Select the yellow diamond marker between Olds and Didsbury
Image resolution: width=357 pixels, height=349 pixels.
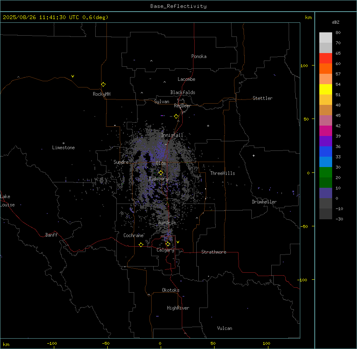[x=161, y=173]
